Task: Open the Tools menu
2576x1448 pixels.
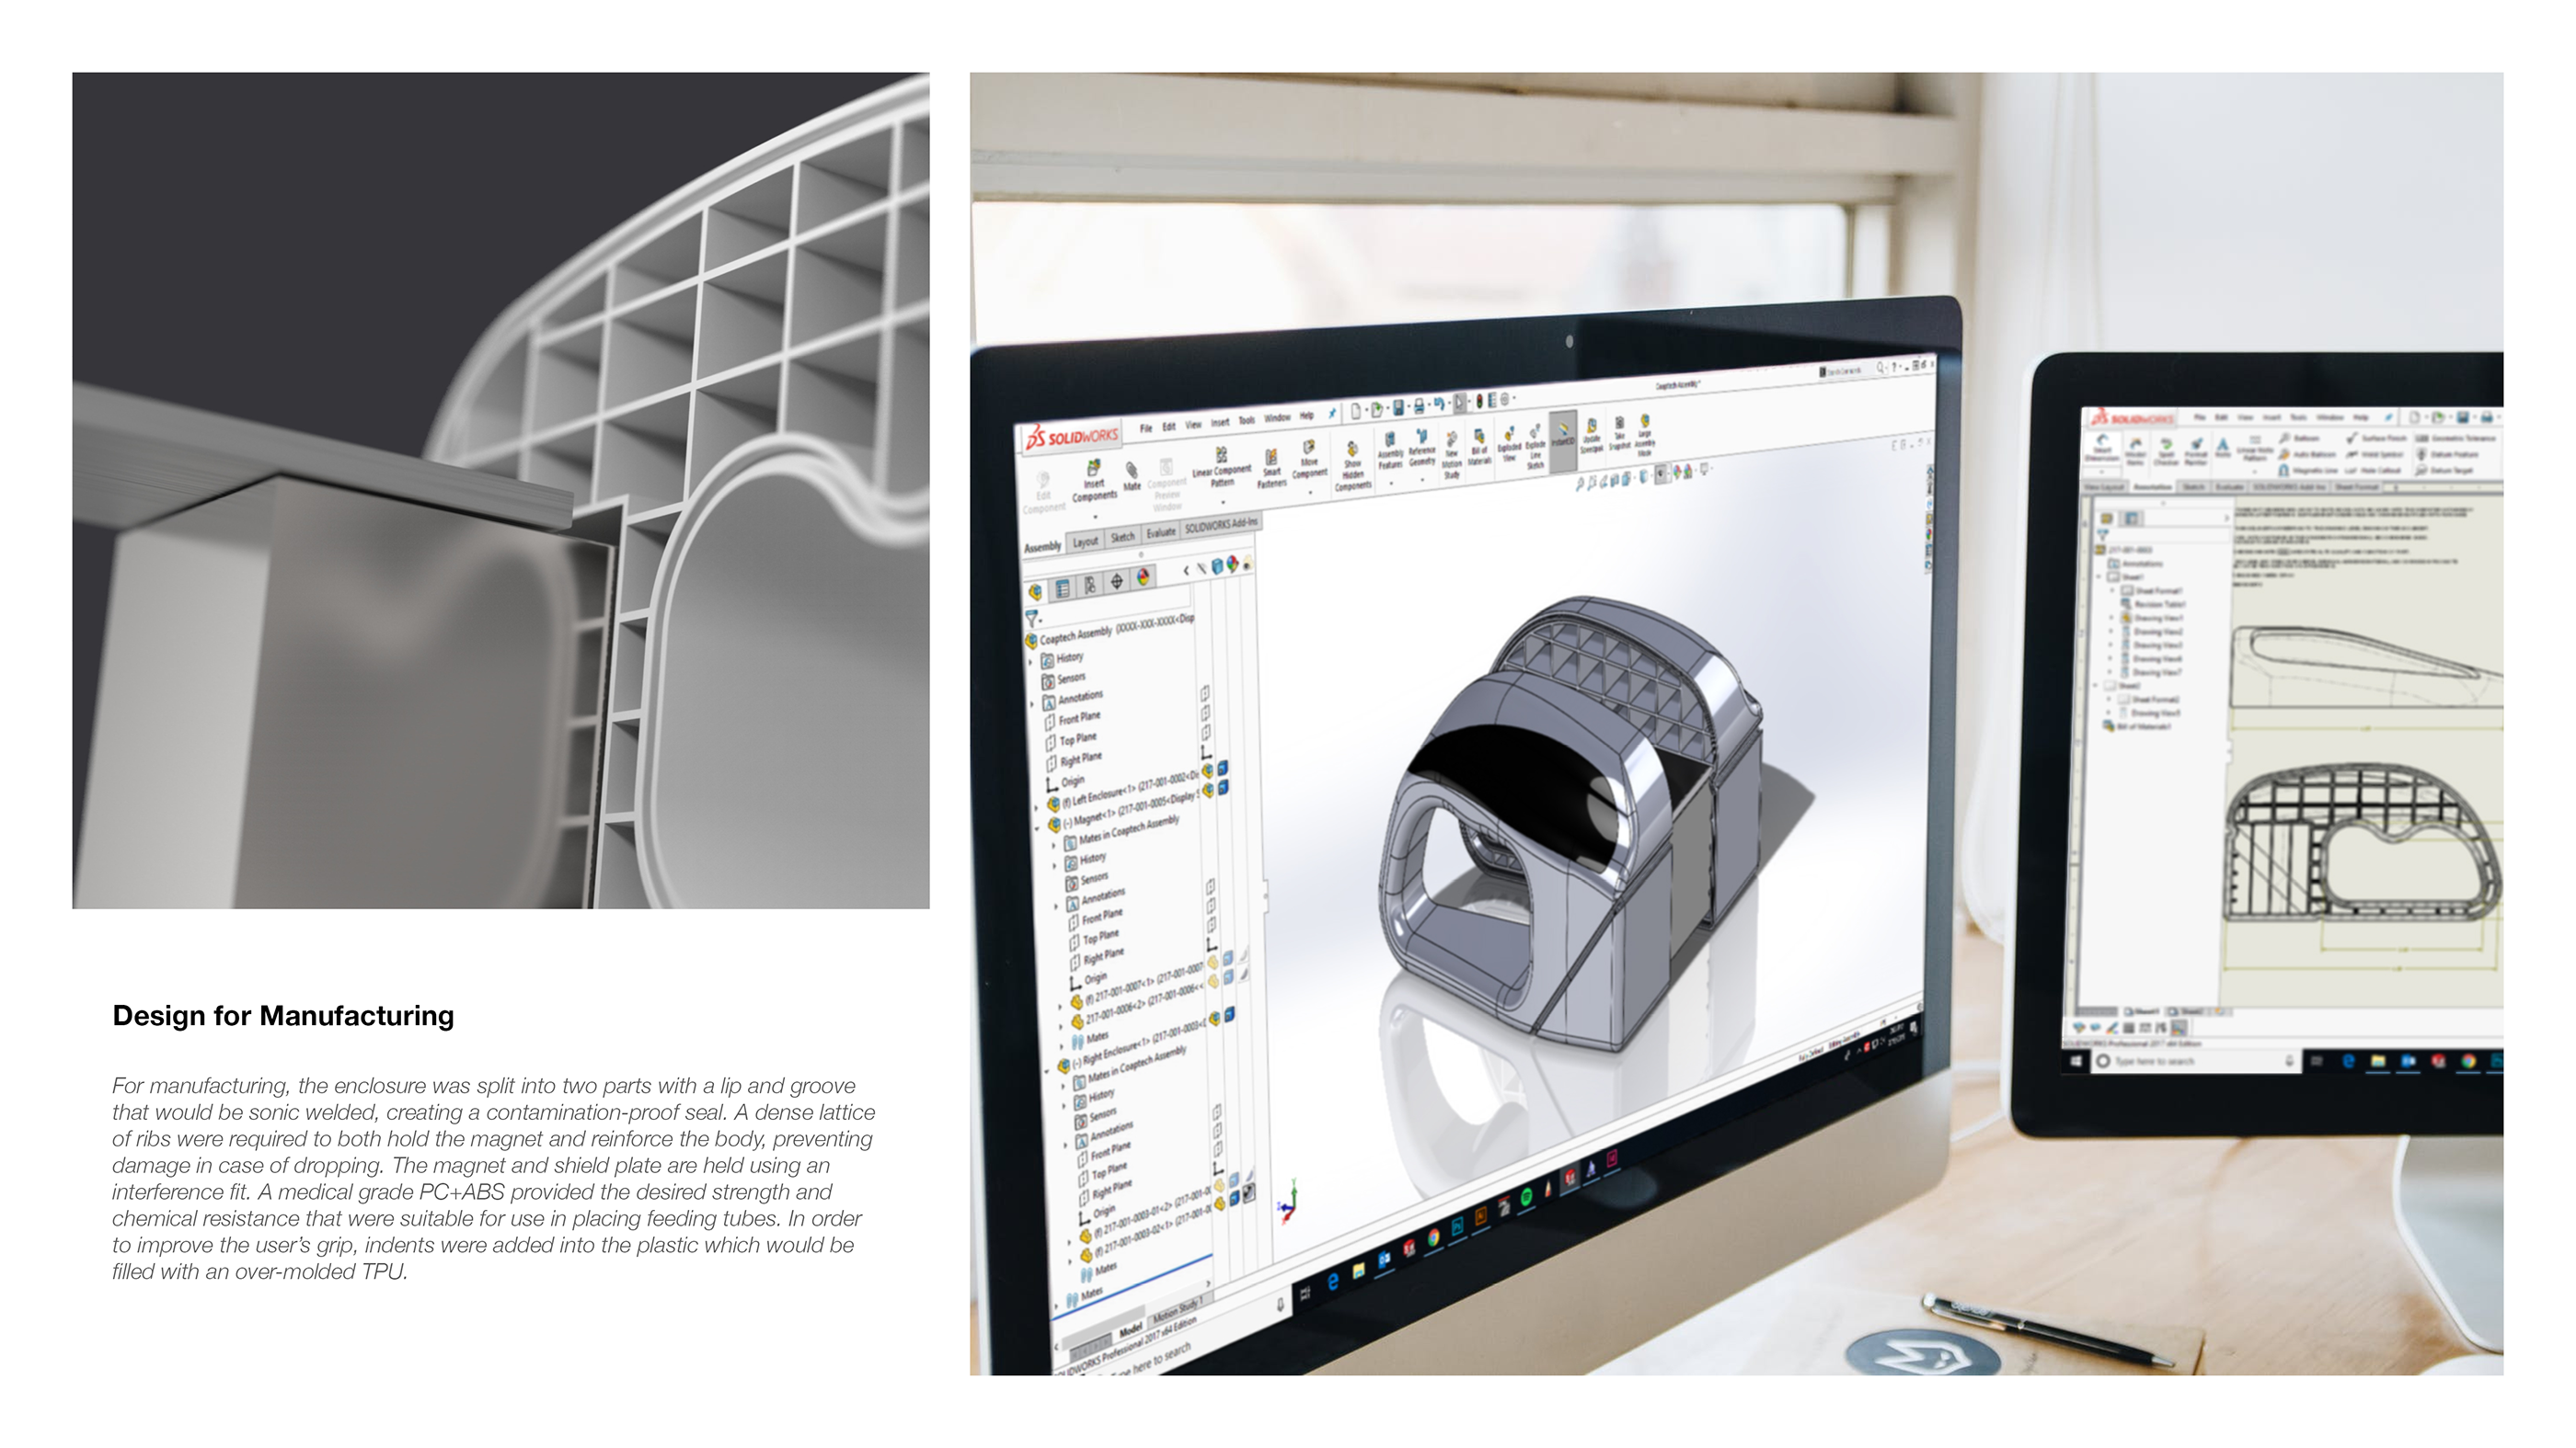Action: pyautogui.click(x=1248, y=421)
